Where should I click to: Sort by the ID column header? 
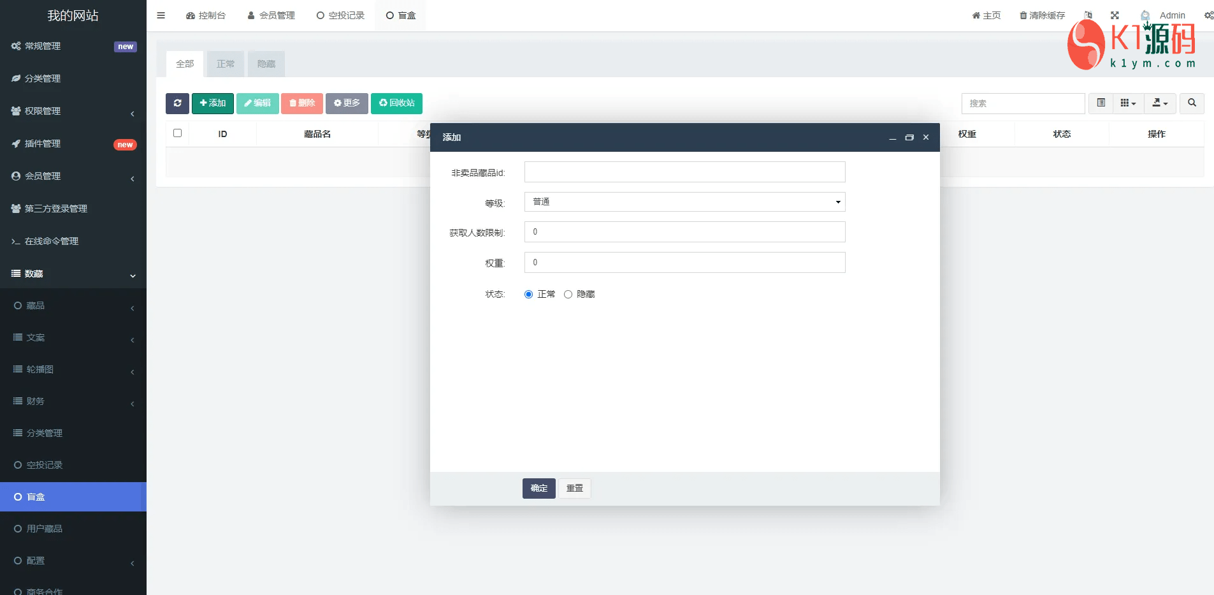point(223,134)
